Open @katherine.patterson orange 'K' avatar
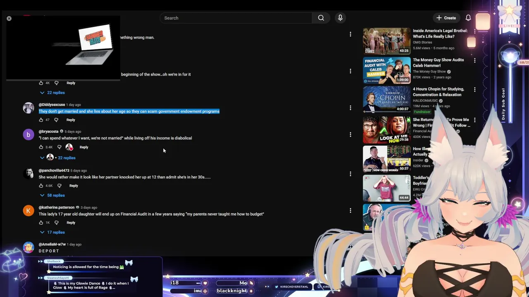The width and height of the screenshot is (529, 297). pyautogui.click(x=28, y=210)
